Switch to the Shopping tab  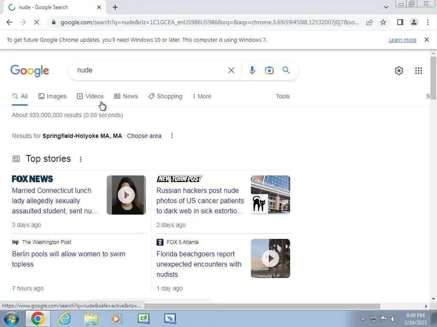click(x=166, y=96)
